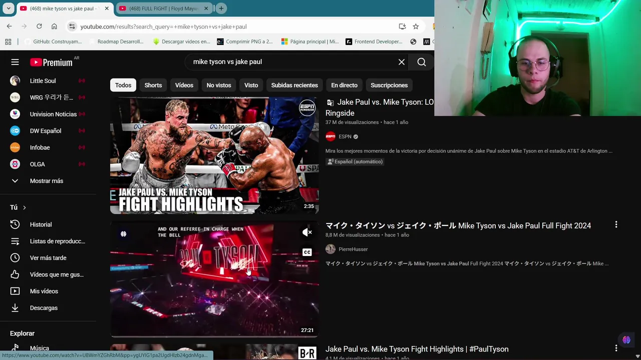Click the YouTube Premium logo
This screenshot has height=360, width=641.
52,62
